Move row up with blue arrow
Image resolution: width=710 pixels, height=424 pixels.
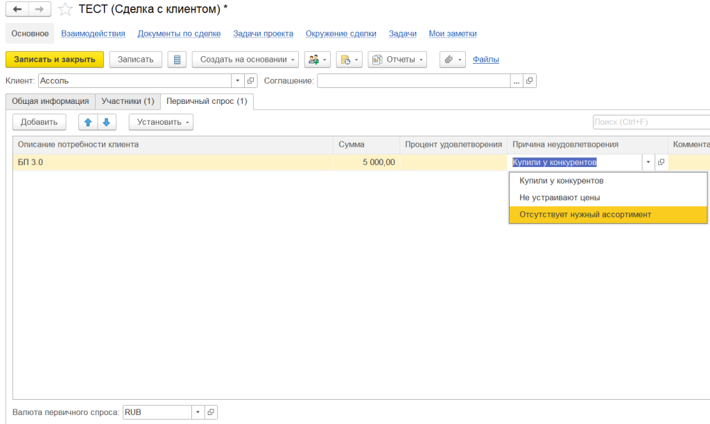coord(88,122)
